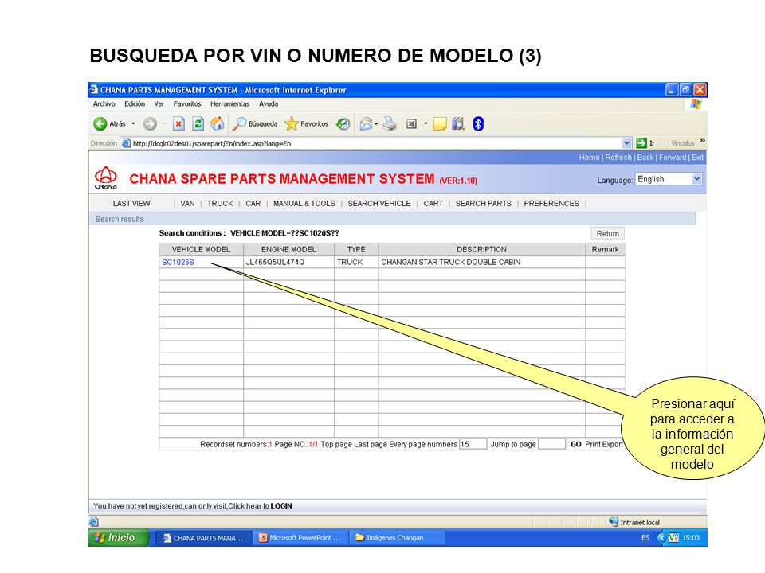Viewport: 765px width, 573px height.
Task: Click the ES language indicator in tray
Action: tap(645, 538)
